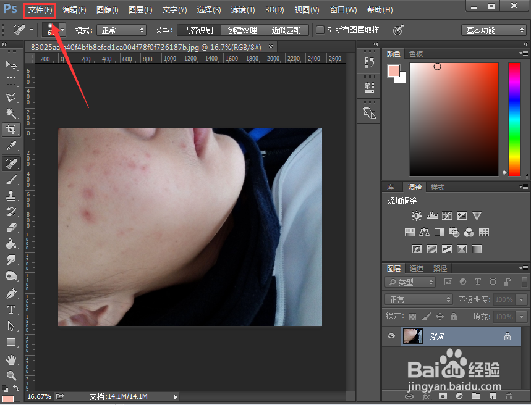Open the 基本功能 workspace dropdown
The height and width of the screenshot is (405, 531).
click(x=493, y=30)
